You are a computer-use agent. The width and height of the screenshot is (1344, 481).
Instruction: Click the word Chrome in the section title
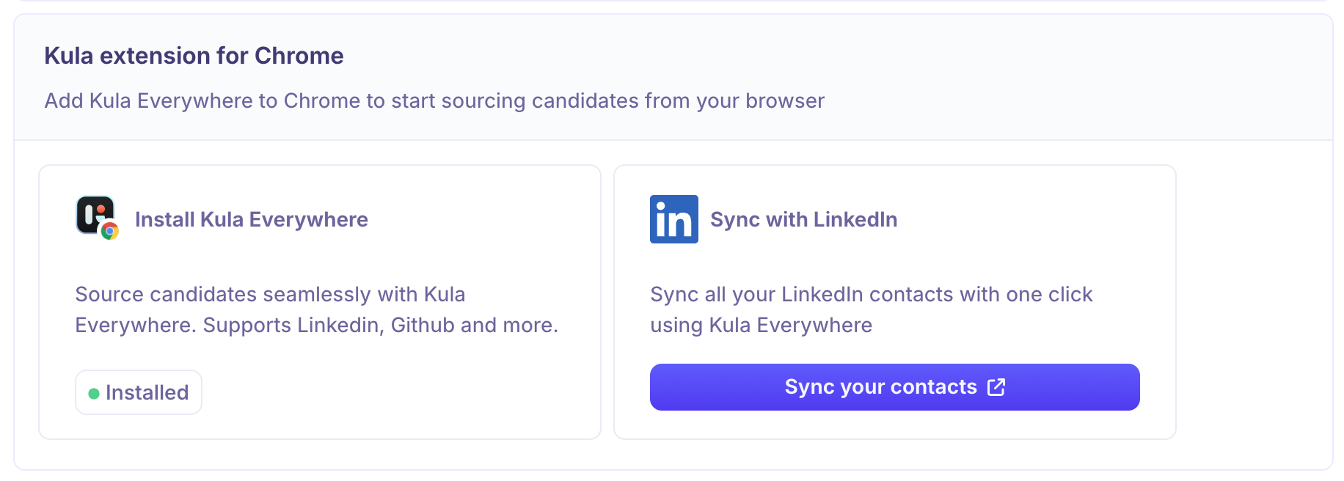pyautogui.click(x=299, y=56)
